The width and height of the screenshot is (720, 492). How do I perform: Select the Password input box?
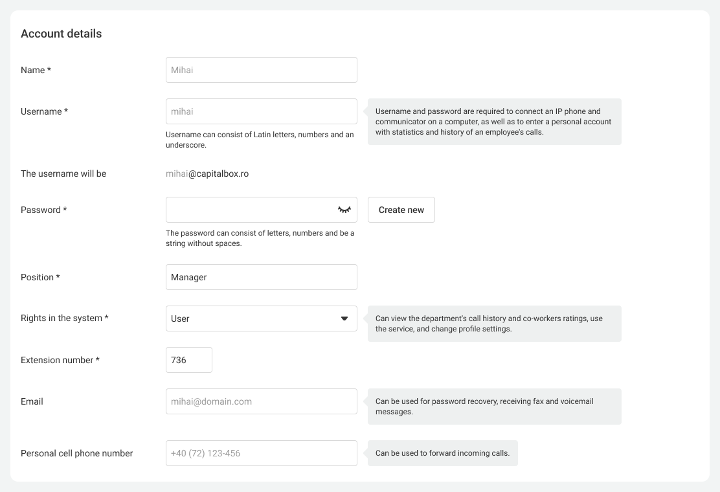[x=249, y=210]
